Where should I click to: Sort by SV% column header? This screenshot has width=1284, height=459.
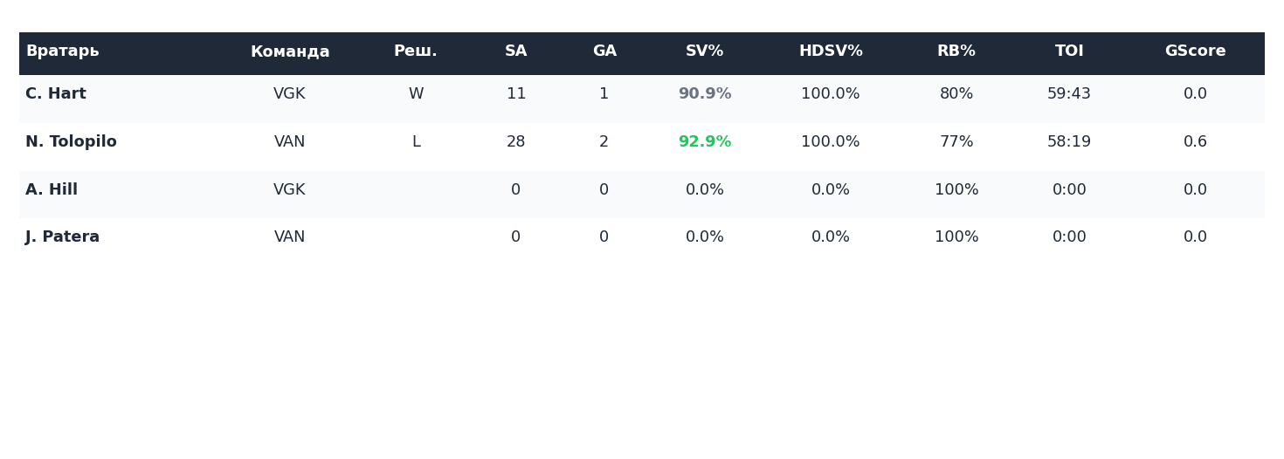click(x=704, y=52)
